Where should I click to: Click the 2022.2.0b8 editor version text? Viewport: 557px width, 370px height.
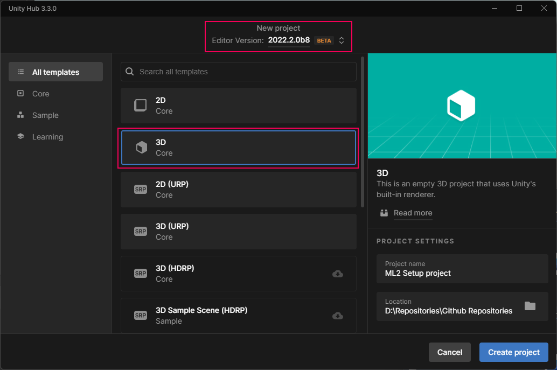click(x=289, y=40)
